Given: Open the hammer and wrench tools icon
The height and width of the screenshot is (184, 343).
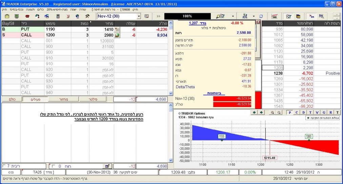Looking at the screenshot, I should pos(87,16).
